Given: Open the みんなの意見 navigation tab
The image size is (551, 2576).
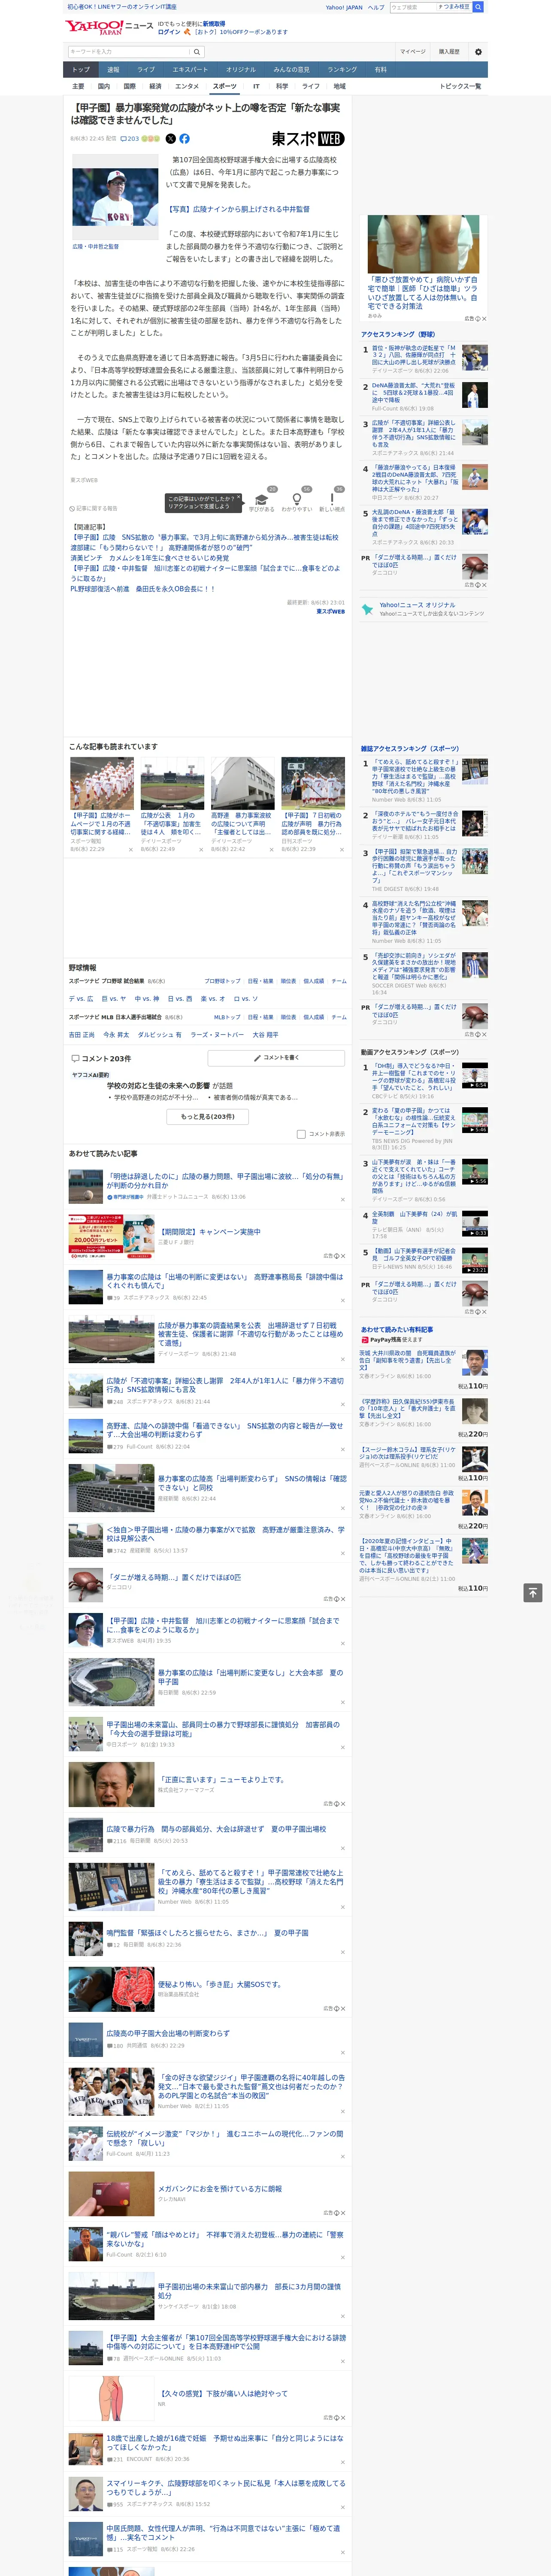Looking at the screenshot, I should pyautogui.click(x=291, y=70).
